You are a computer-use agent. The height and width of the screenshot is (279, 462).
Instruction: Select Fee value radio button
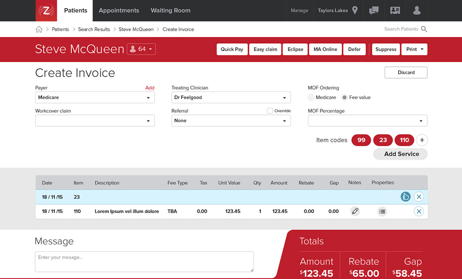[345, 97]
